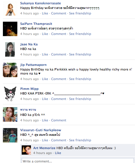Click Vissarut-Guti Narkpleow's profile photo
Screen dimensions: 135x163
pyautogui.click(x=10, y=135)
